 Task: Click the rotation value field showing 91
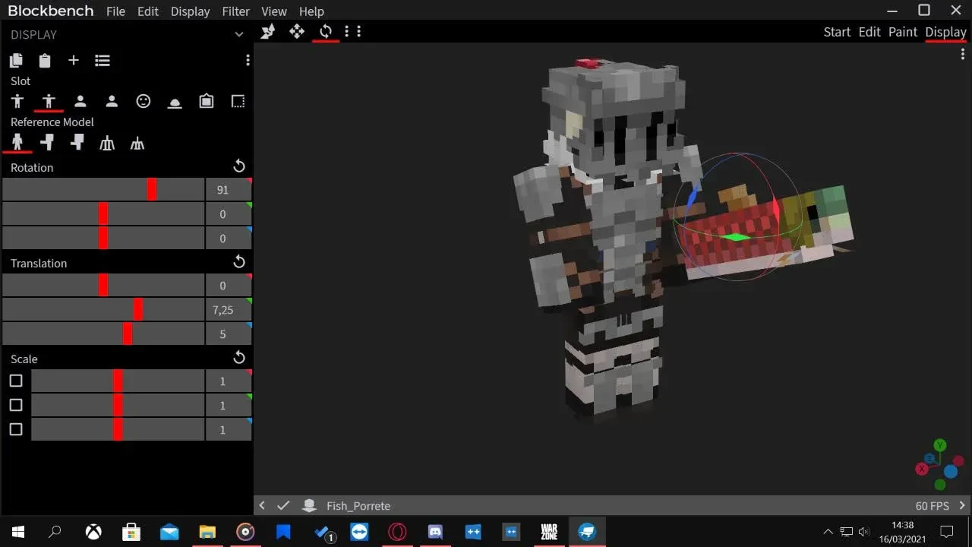point(229,190)
